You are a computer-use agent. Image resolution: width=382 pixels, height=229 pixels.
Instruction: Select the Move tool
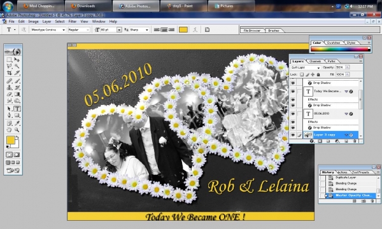click(17, 60)
